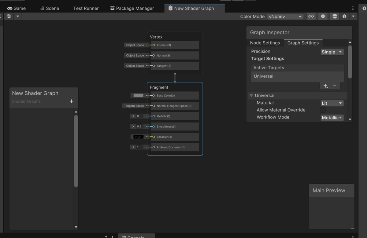This screenshot has width=367, height=238.
Task: Select the Graph Settings tab
Action: pyautogui.click(x=303, y=43)
